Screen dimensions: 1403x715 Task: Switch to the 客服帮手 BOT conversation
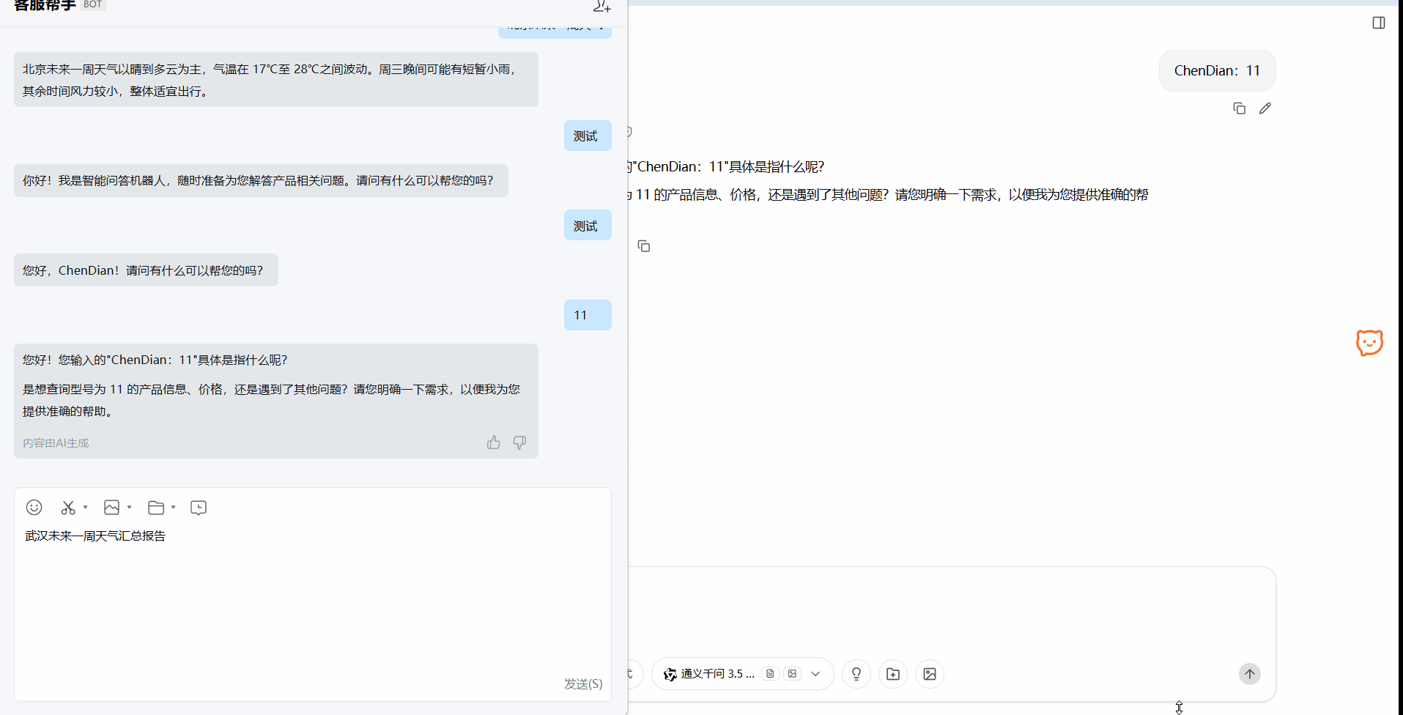44,6
